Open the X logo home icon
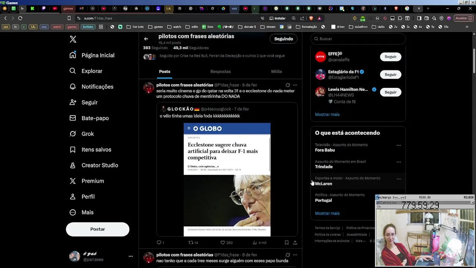The width and height of the screenshot is (476, 268). (73, 39)
